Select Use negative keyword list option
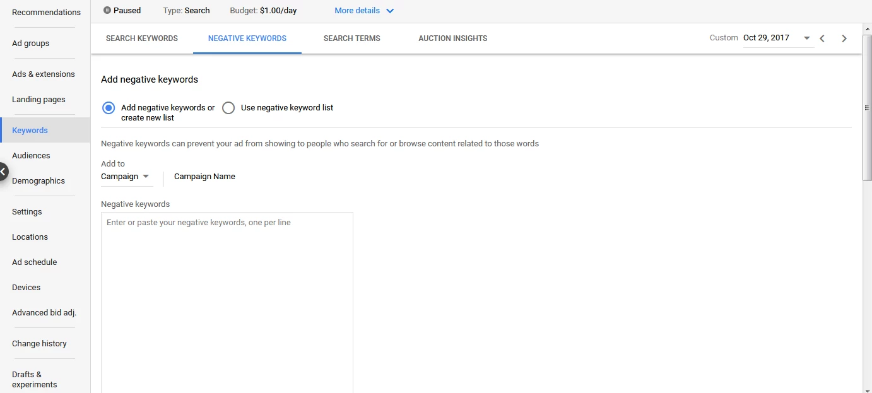Viewport: 872px width, 393px height. click(x=228, y=108)
